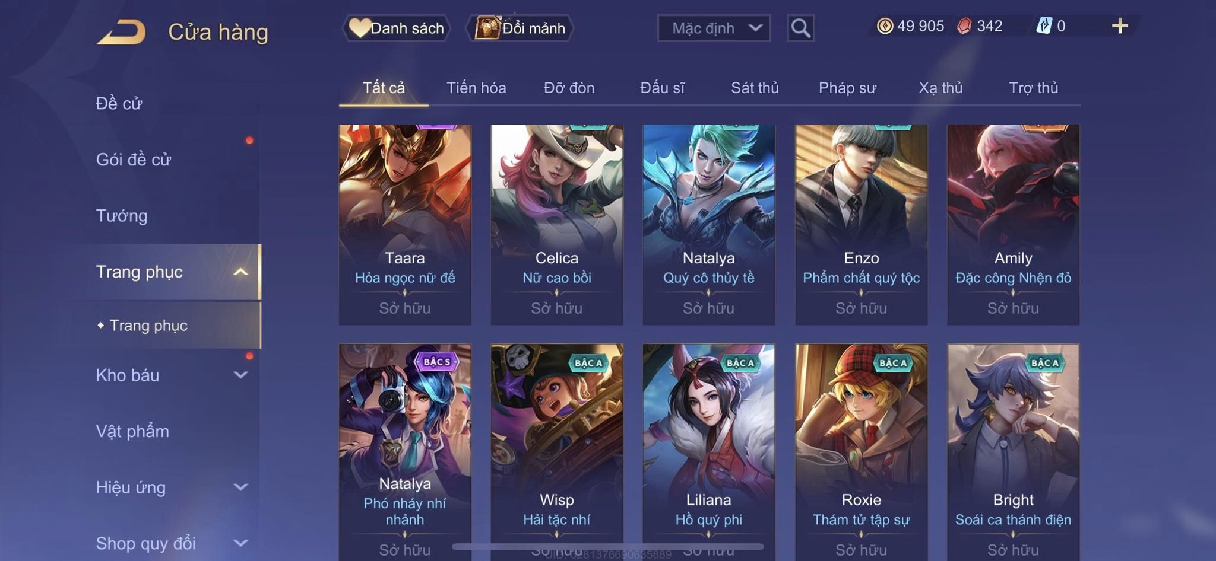This screenshot has width=1216, height=561.
Task: Open Enzo Phẩm chất quý tộc skin card
Action: [x=861, y=224]
